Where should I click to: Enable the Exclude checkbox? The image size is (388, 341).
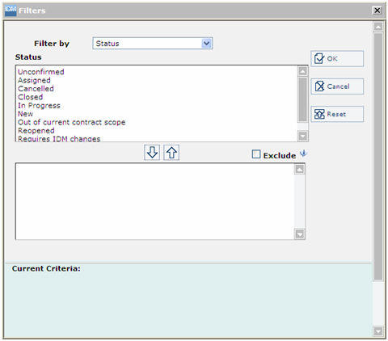coord(256,154)
